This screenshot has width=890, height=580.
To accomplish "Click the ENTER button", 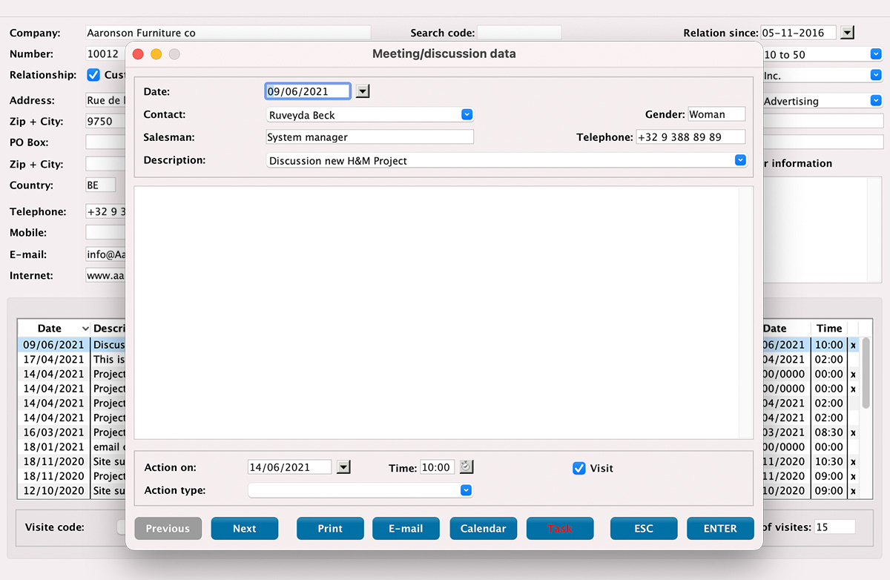I will click(720, 528).
